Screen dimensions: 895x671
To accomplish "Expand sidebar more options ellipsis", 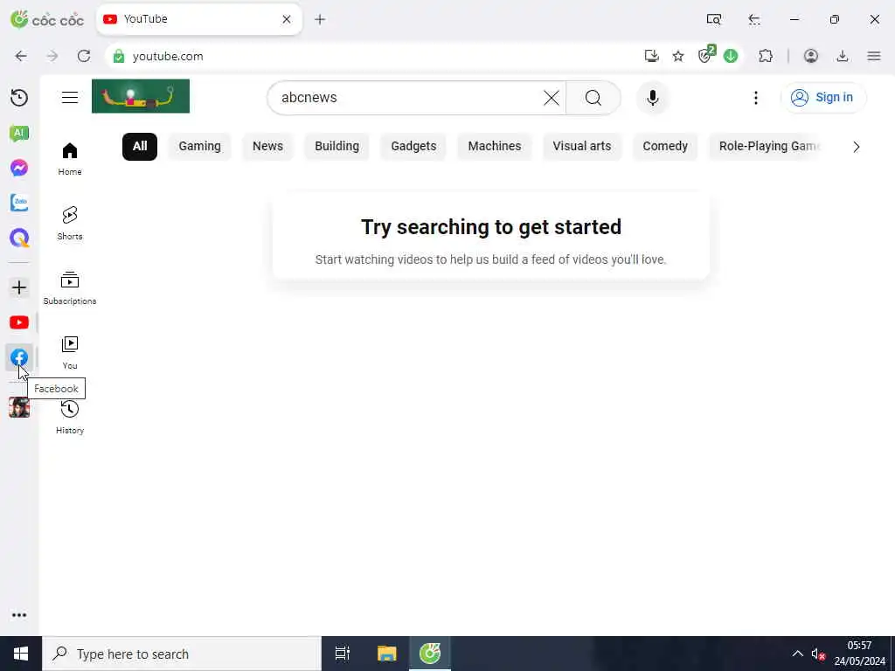I will [19, 615].
